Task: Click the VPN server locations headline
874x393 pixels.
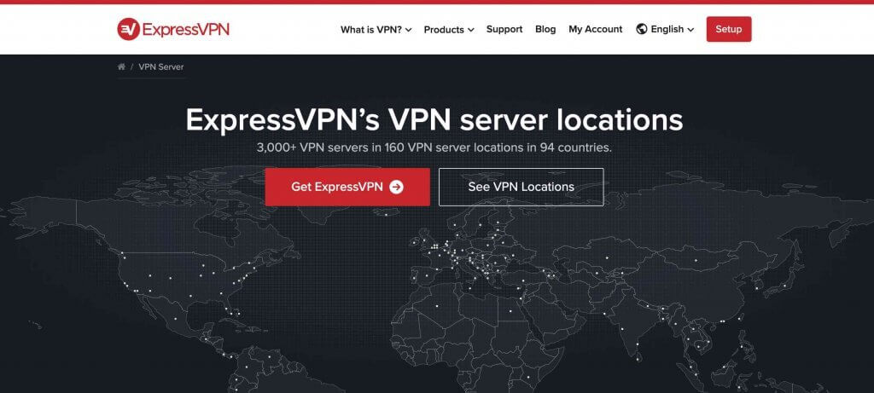Action: [434, 119]
